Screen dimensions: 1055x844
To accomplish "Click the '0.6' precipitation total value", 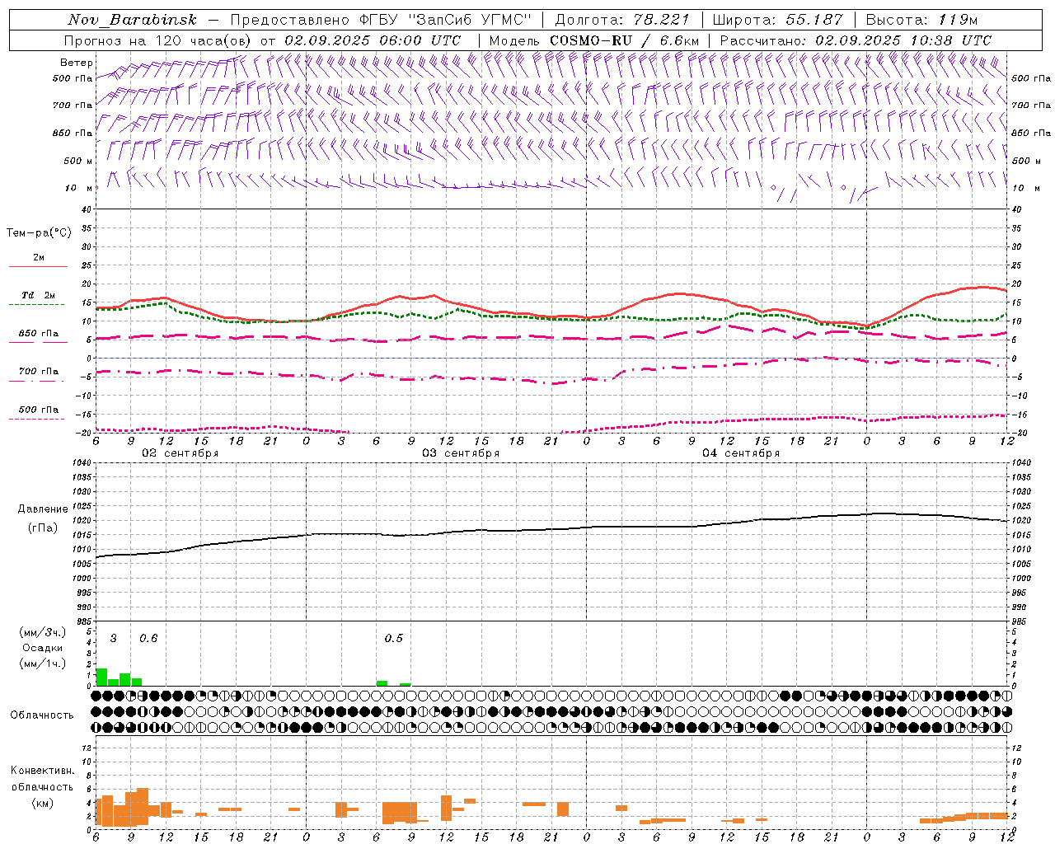I will [x=148, y=639].
